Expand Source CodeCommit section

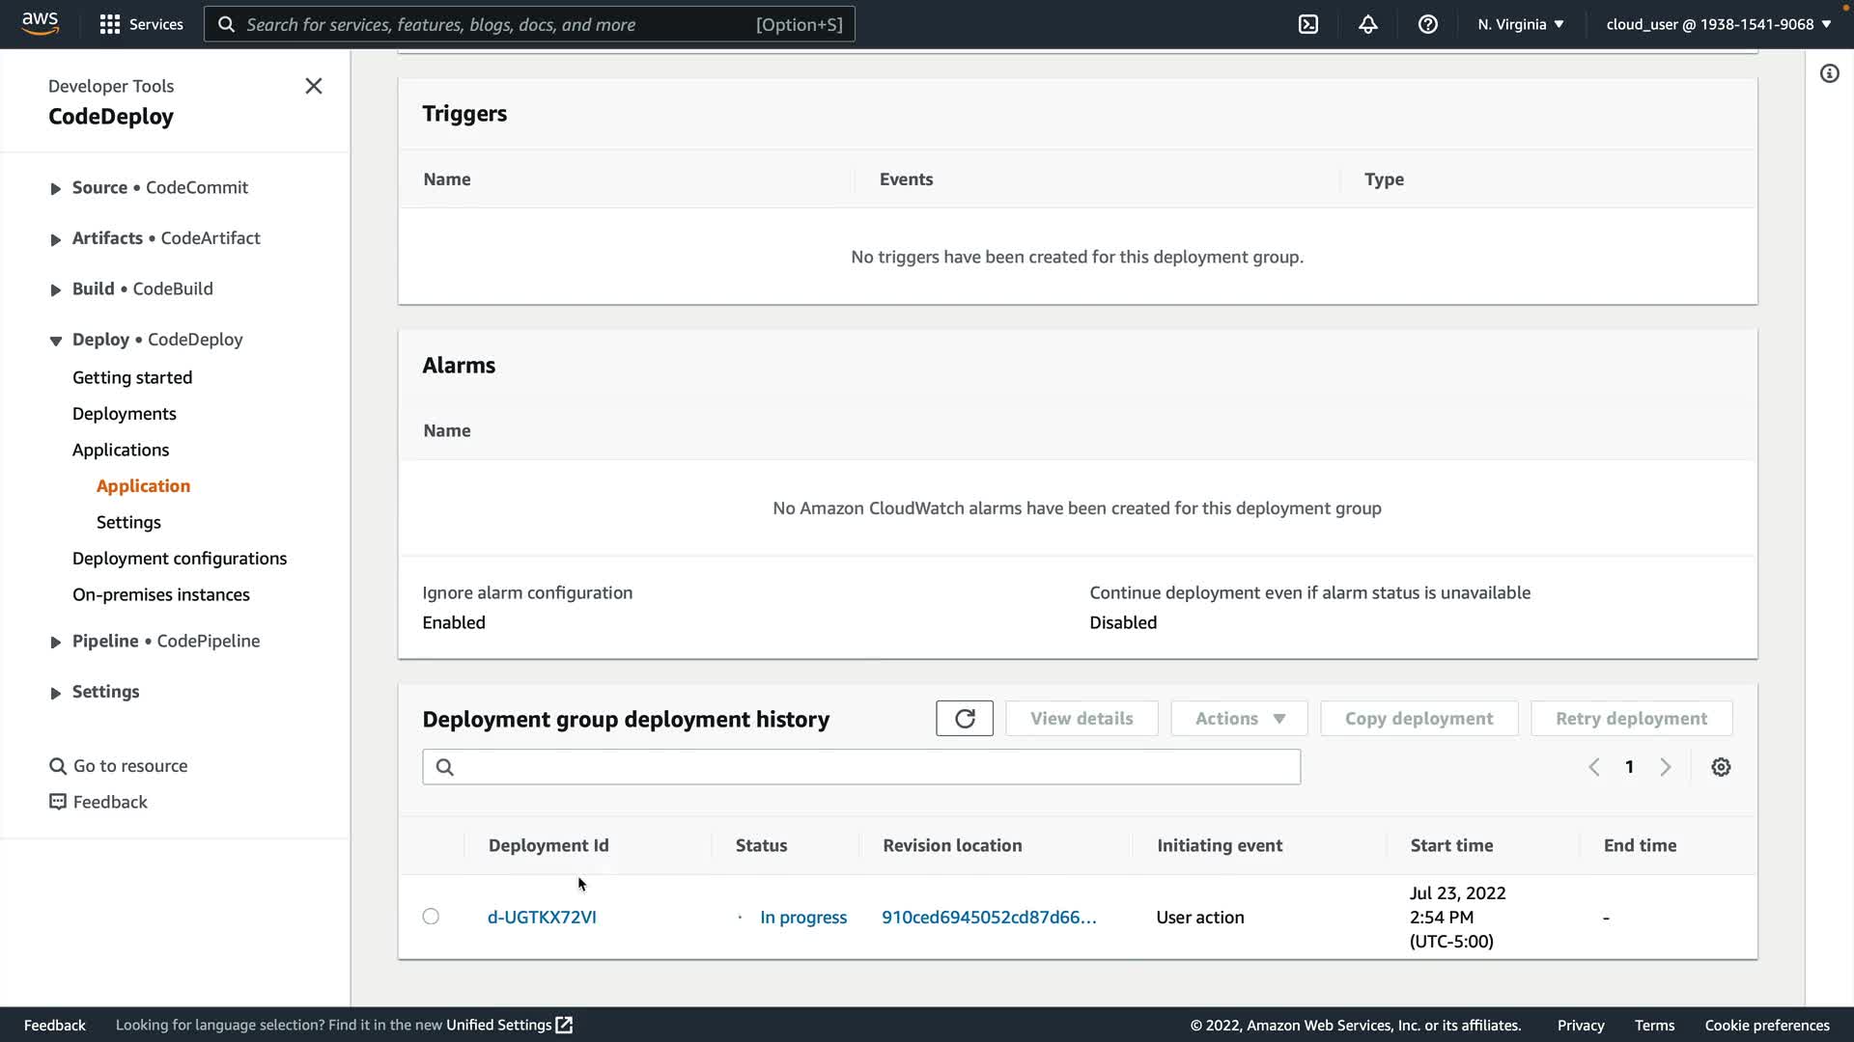(x=56, y=188)
